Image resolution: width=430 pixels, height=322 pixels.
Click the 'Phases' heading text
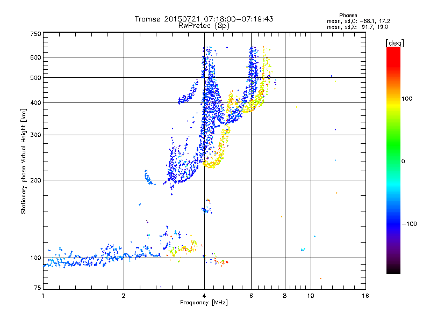pyautogui.click(x=348, y=16)
